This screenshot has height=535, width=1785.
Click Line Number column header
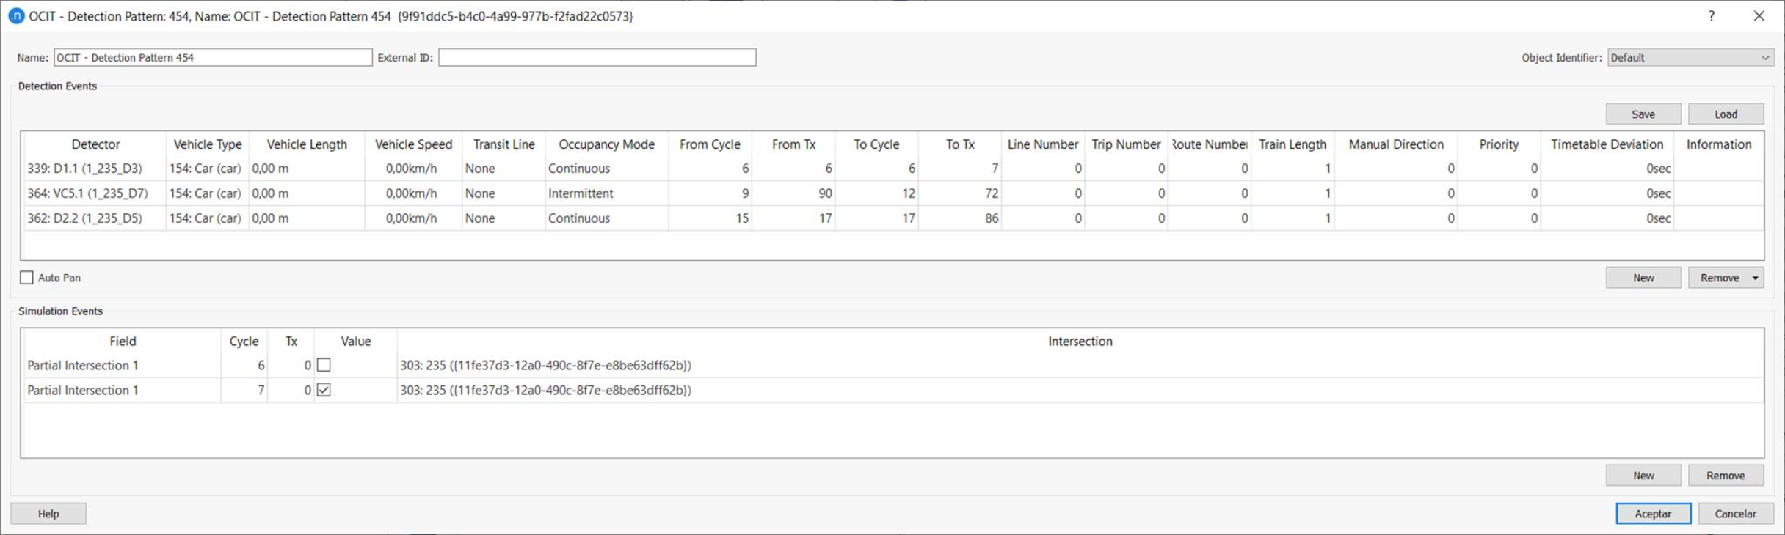[x=1043, y=144]
